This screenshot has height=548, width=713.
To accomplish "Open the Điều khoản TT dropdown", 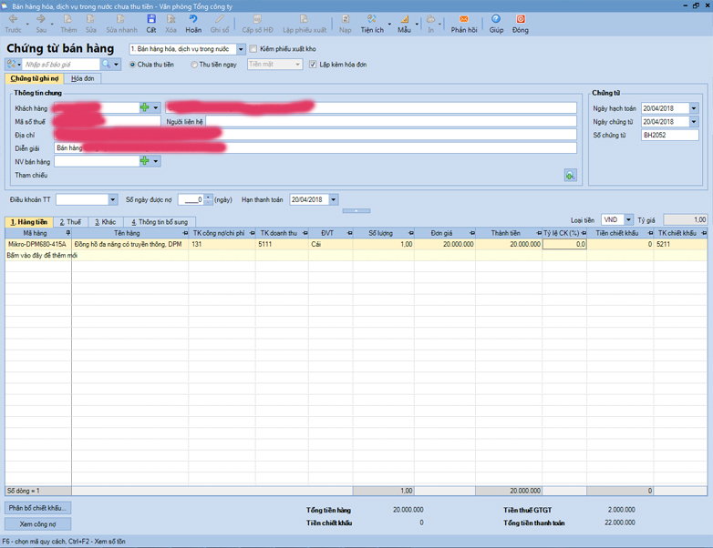I will (x=113, y=199).
